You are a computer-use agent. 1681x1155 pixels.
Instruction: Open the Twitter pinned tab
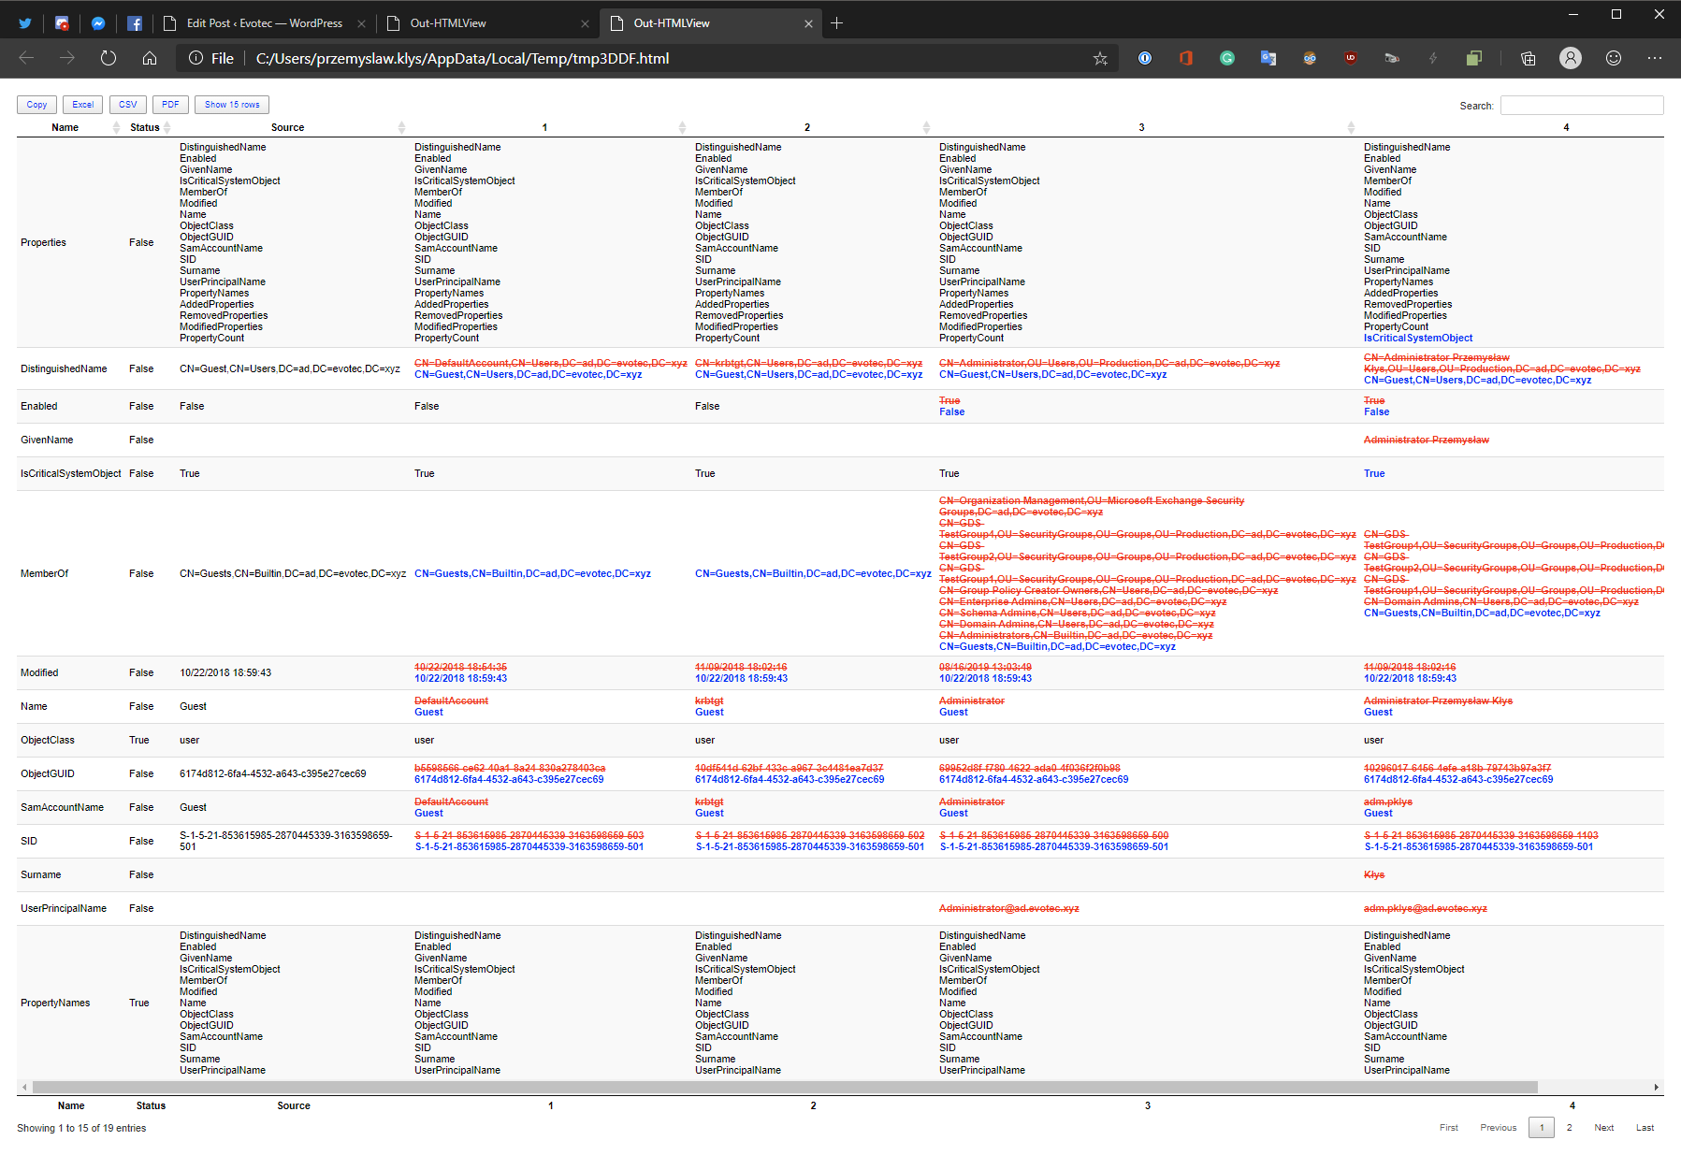[25, 22]
